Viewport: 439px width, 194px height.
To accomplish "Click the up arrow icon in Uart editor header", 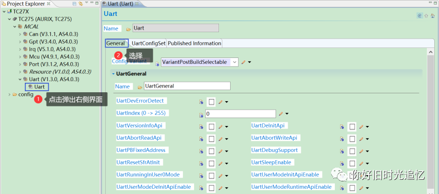I will click(x=426, y=16).
